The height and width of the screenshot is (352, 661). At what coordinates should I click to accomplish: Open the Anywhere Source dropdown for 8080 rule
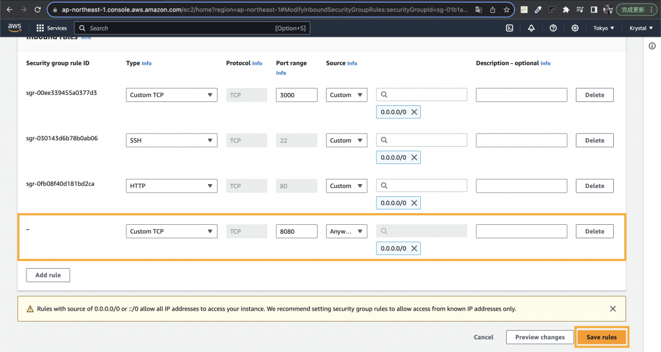tap(347, 231)
